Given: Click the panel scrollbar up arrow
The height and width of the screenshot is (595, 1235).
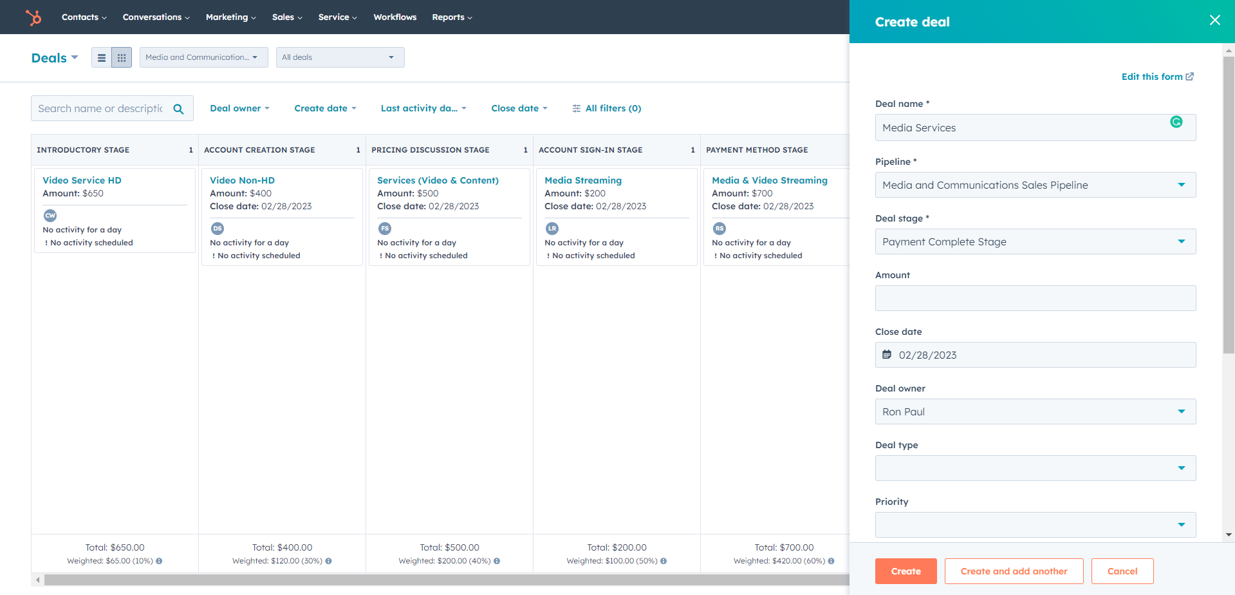Looking at the screenshot, I should click(1229, 50).
